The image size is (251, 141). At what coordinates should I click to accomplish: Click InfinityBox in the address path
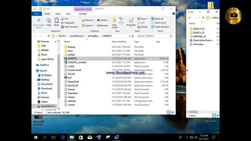click(x=93, y=36)
